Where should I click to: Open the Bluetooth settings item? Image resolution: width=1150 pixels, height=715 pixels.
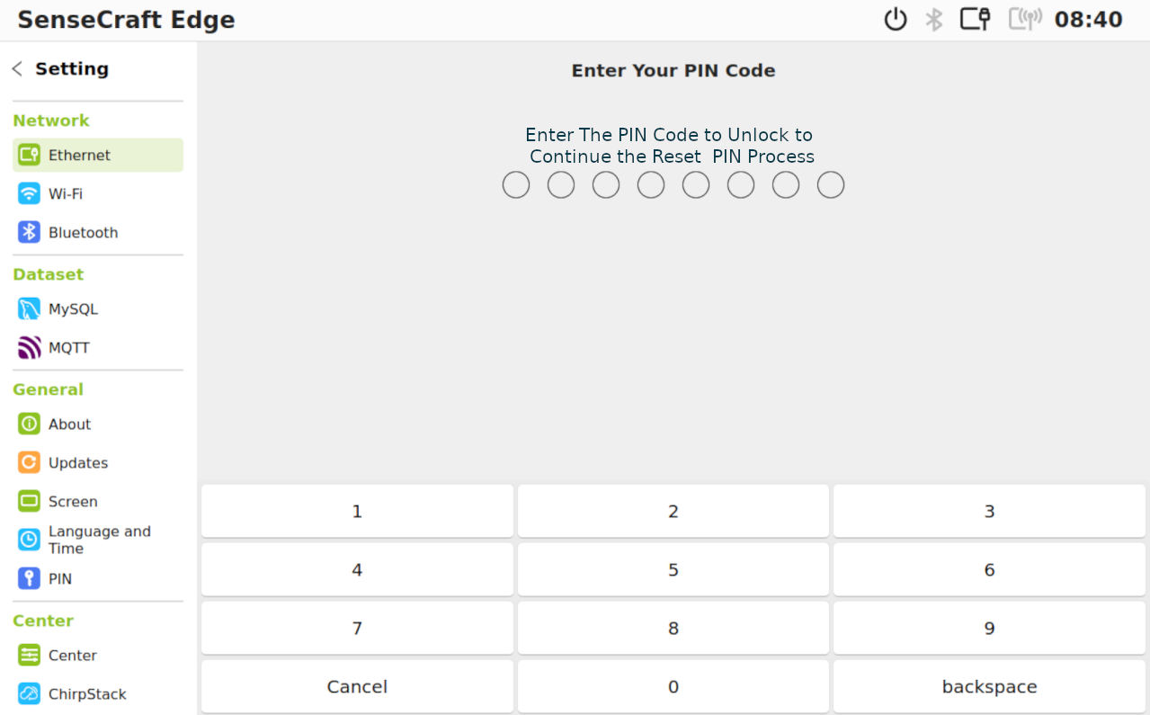(98, 232)
